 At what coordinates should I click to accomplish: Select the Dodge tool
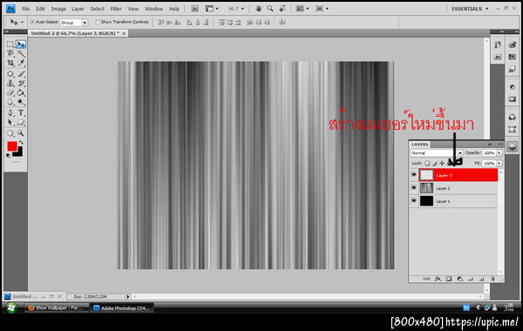[21, 102]
